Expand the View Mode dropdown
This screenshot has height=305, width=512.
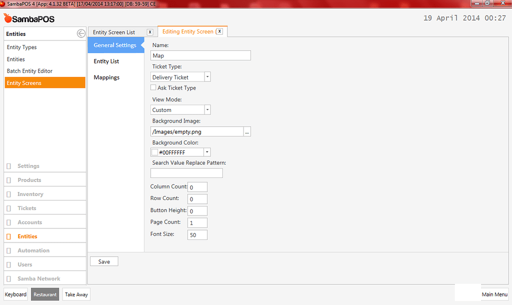[x=207, y=109]
